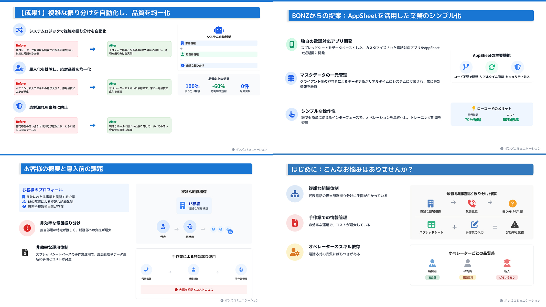
Task: Click the green phone icon beside 独自の電話対応アプリ開発
Action: [x=292, y=45]
